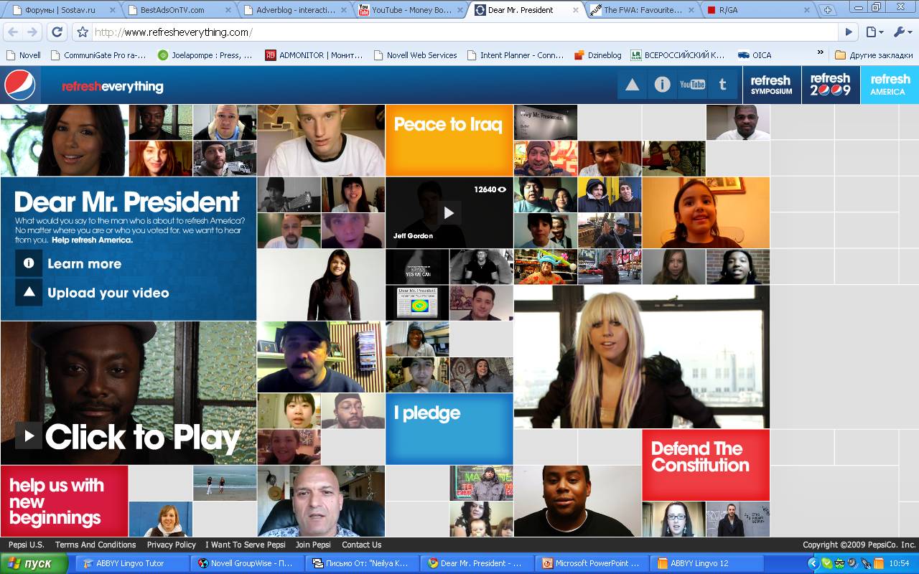Image resolution: width=919 pixels, height=574 pixels.
Task: Click Upload your video button
Action: point(108,293)
